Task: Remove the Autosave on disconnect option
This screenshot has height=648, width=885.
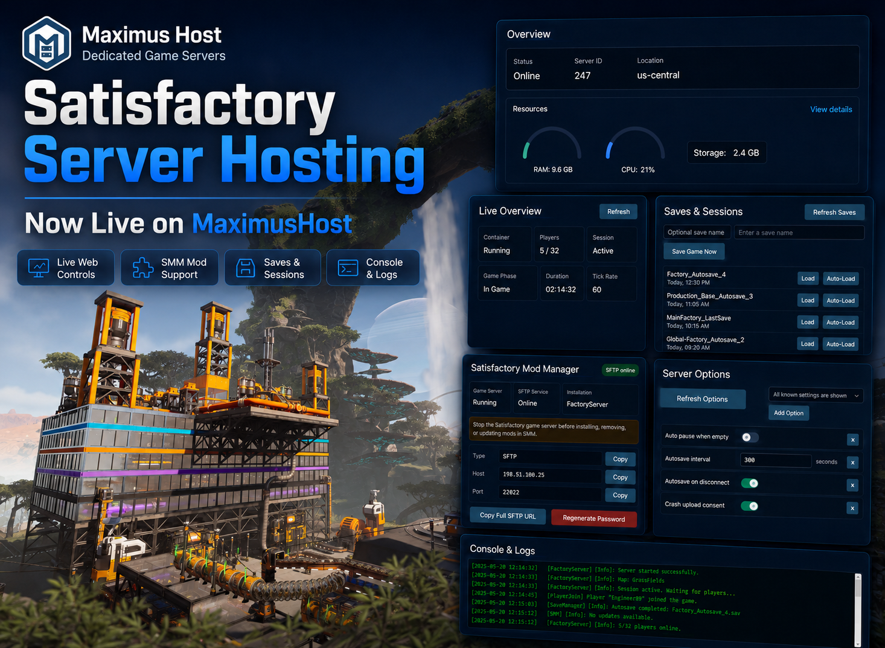Action: (852, 485)
